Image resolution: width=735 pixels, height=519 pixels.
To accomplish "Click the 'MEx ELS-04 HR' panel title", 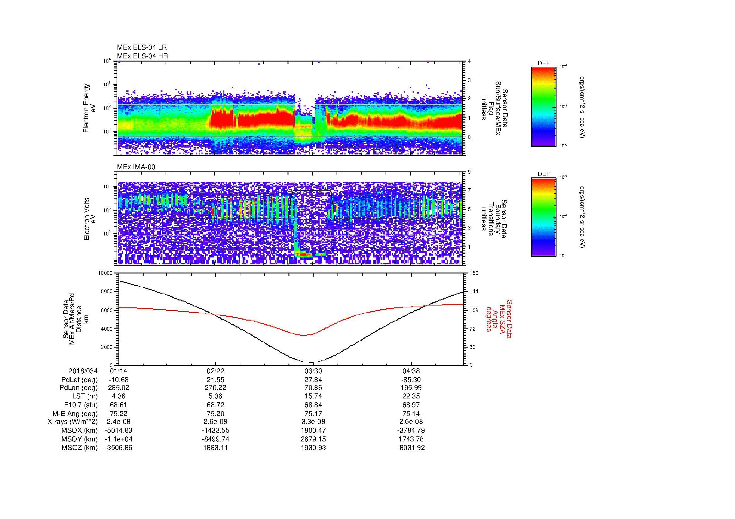I will coord(142,56).
